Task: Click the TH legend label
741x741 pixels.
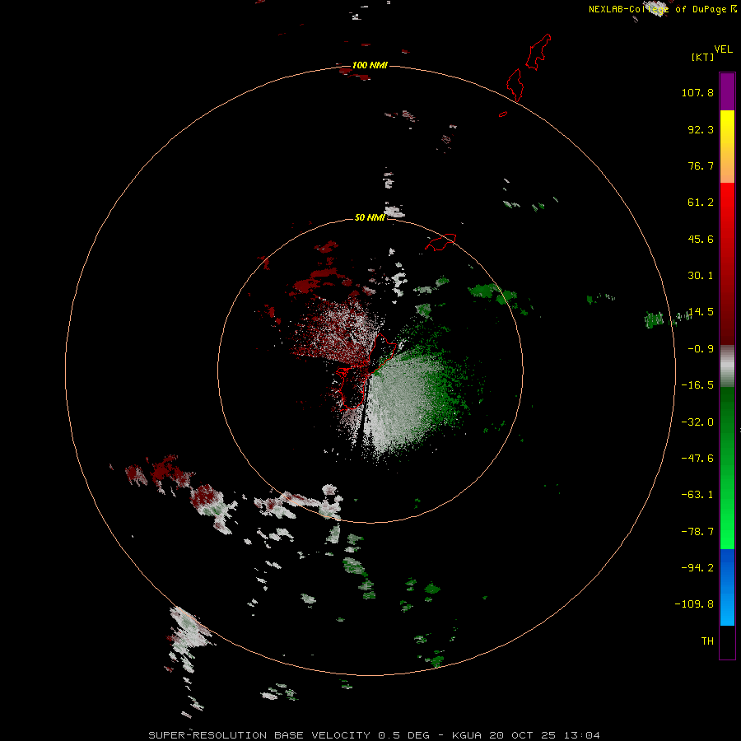Action: pos(707,641)
